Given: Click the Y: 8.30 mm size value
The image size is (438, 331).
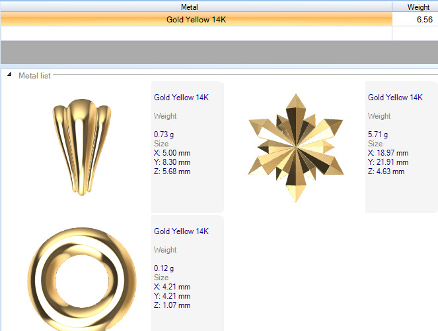Looking at the screenshot, I should 172,162.
